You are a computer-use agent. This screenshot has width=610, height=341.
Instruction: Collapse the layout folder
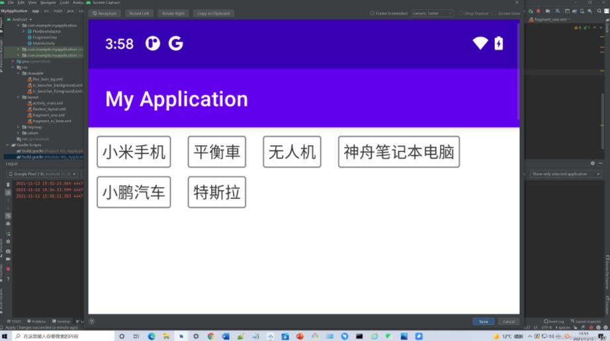point(19,97)
